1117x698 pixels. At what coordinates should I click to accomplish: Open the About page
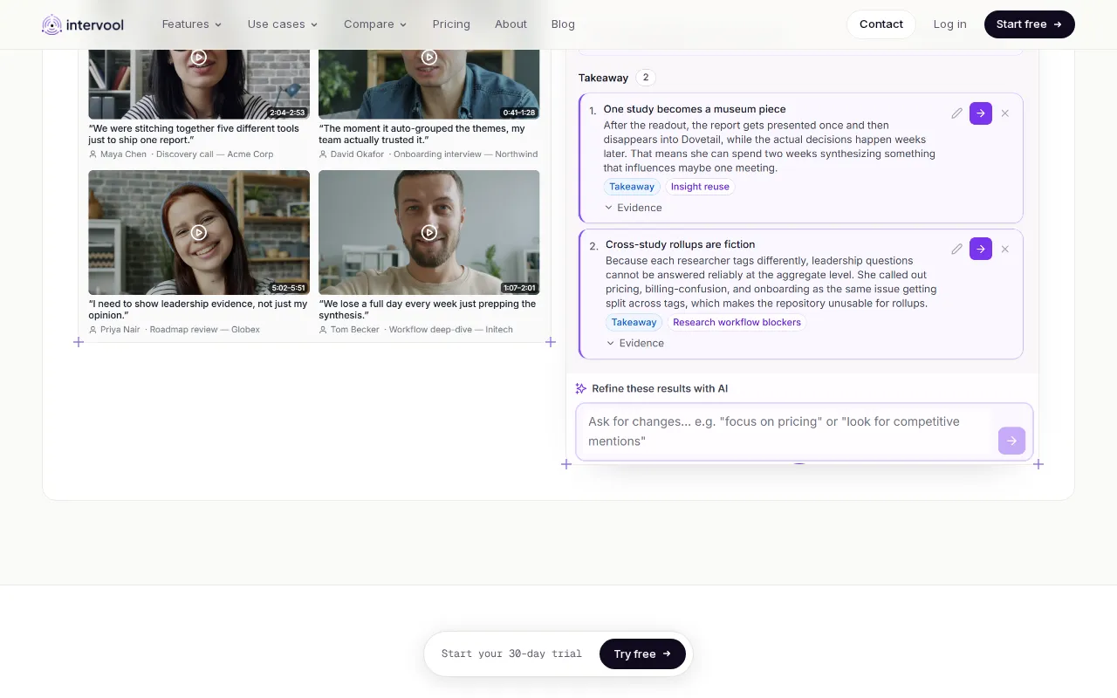click(511, 24)
